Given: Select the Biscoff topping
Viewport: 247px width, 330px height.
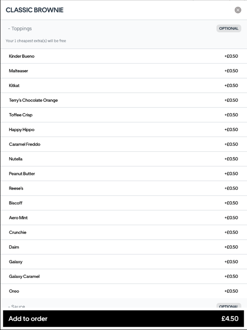Looking at the screenshot, I should tap(123, 203).
